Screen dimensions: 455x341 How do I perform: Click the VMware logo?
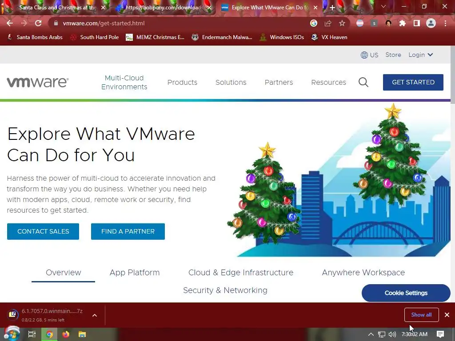pyautogui.click(x=38, y=82)
